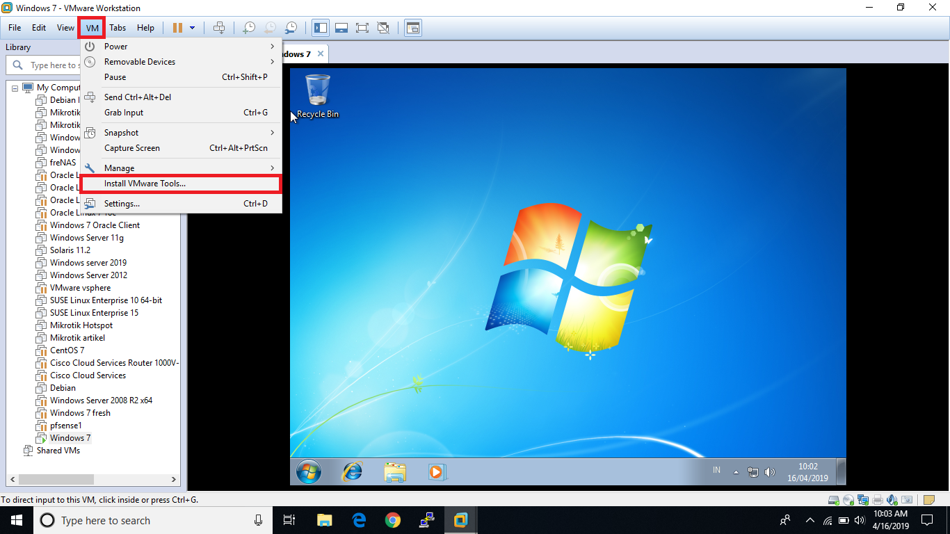Click CD/DVD device icon in status bar
Screen dimensions: 950x534
click(x=848, y=499)
